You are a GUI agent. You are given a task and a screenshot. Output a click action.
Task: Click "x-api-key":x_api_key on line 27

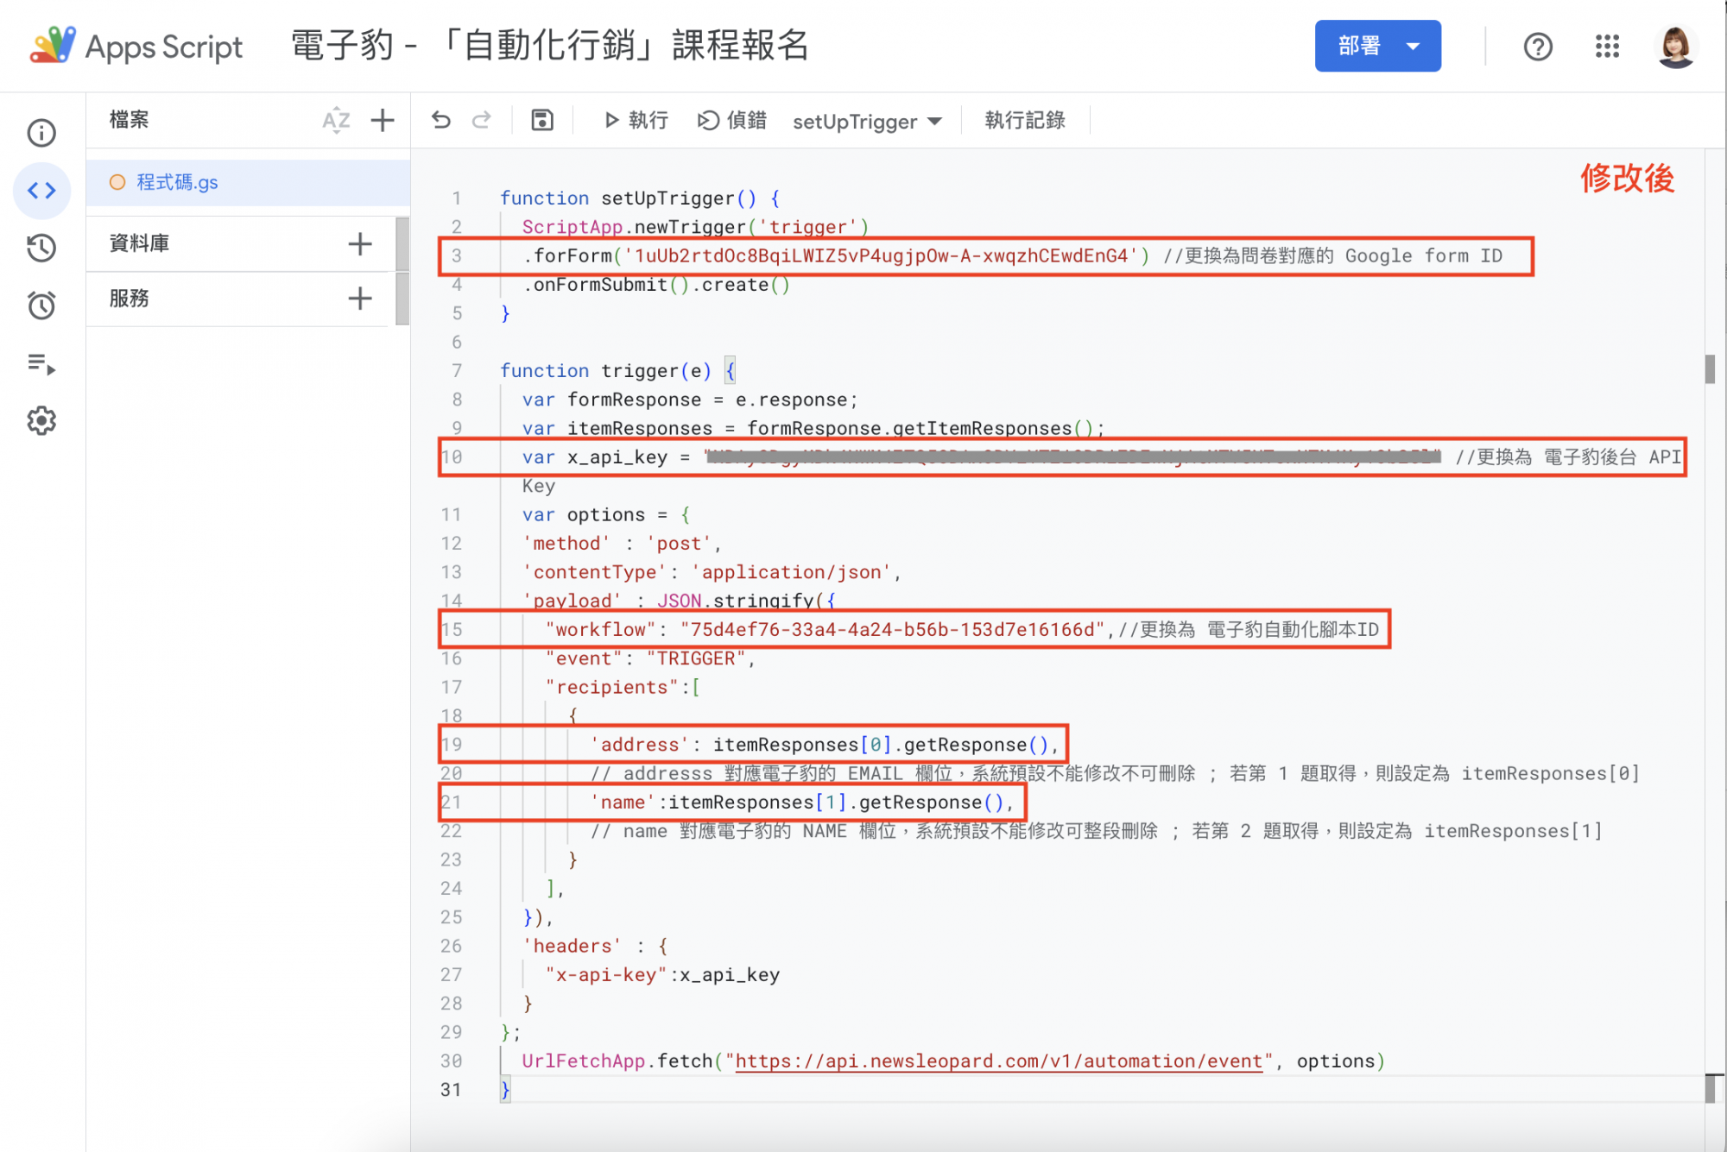point(663,974)
